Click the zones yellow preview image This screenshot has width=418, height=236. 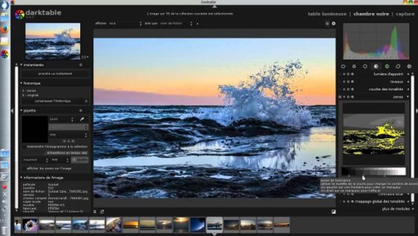374,134
